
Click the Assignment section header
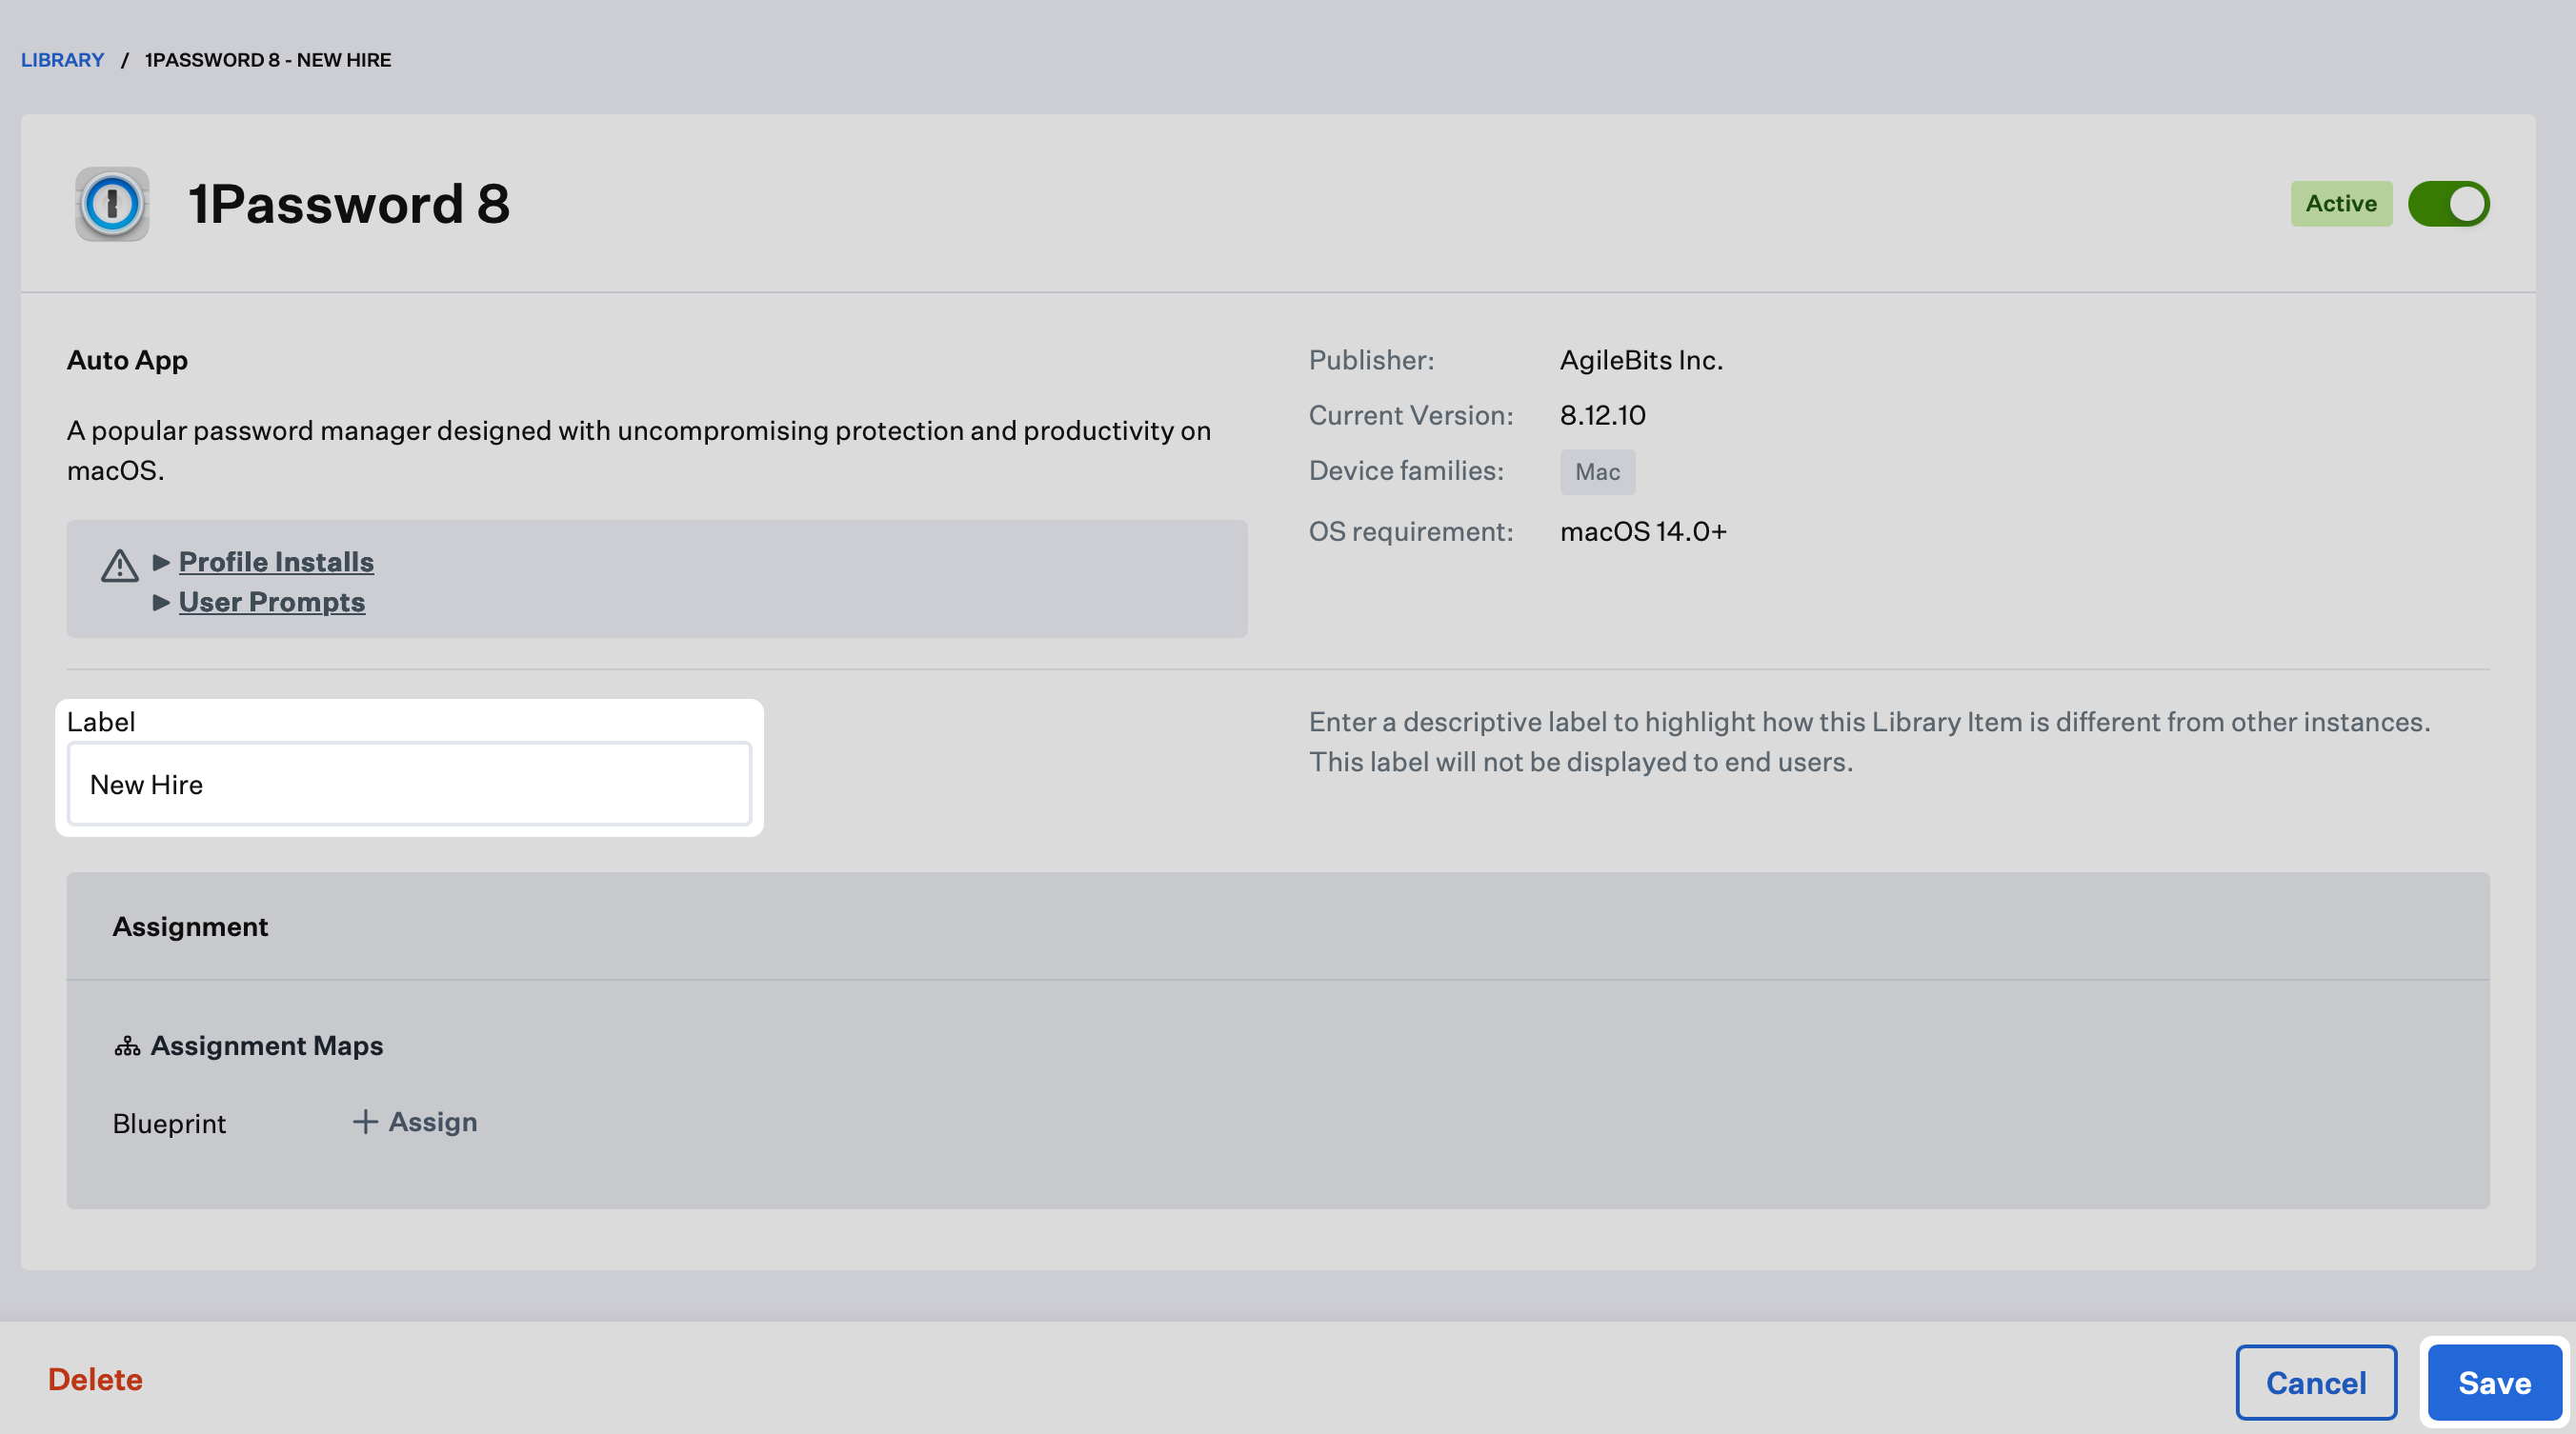(x=1278, y=926)
